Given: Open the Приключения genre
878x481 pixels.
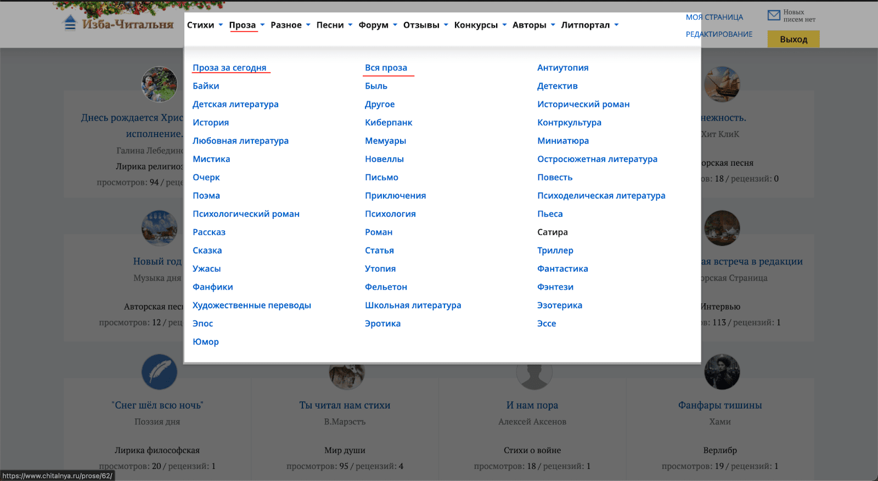Looking at the screenshot, I should pyautogui.click(x=396, y=196).
